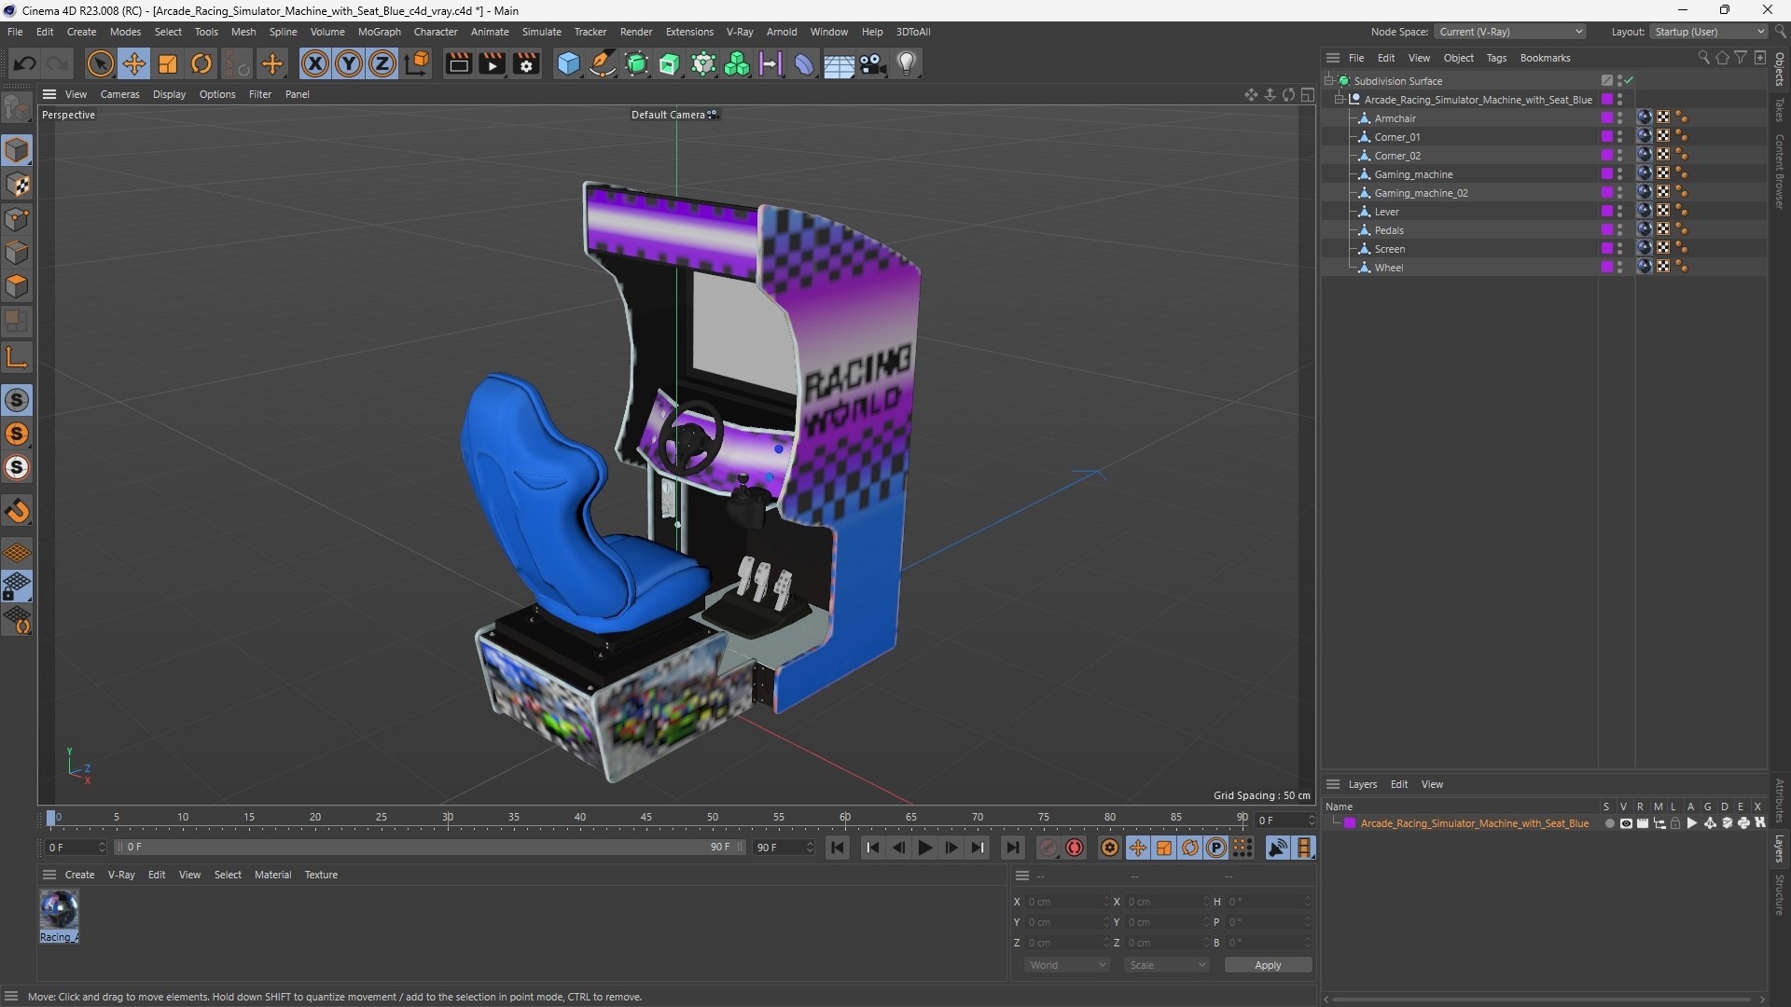Open the V-Ray menu
The height and width of the screenshot is (1007, 1791).
(x=740, y=32)
